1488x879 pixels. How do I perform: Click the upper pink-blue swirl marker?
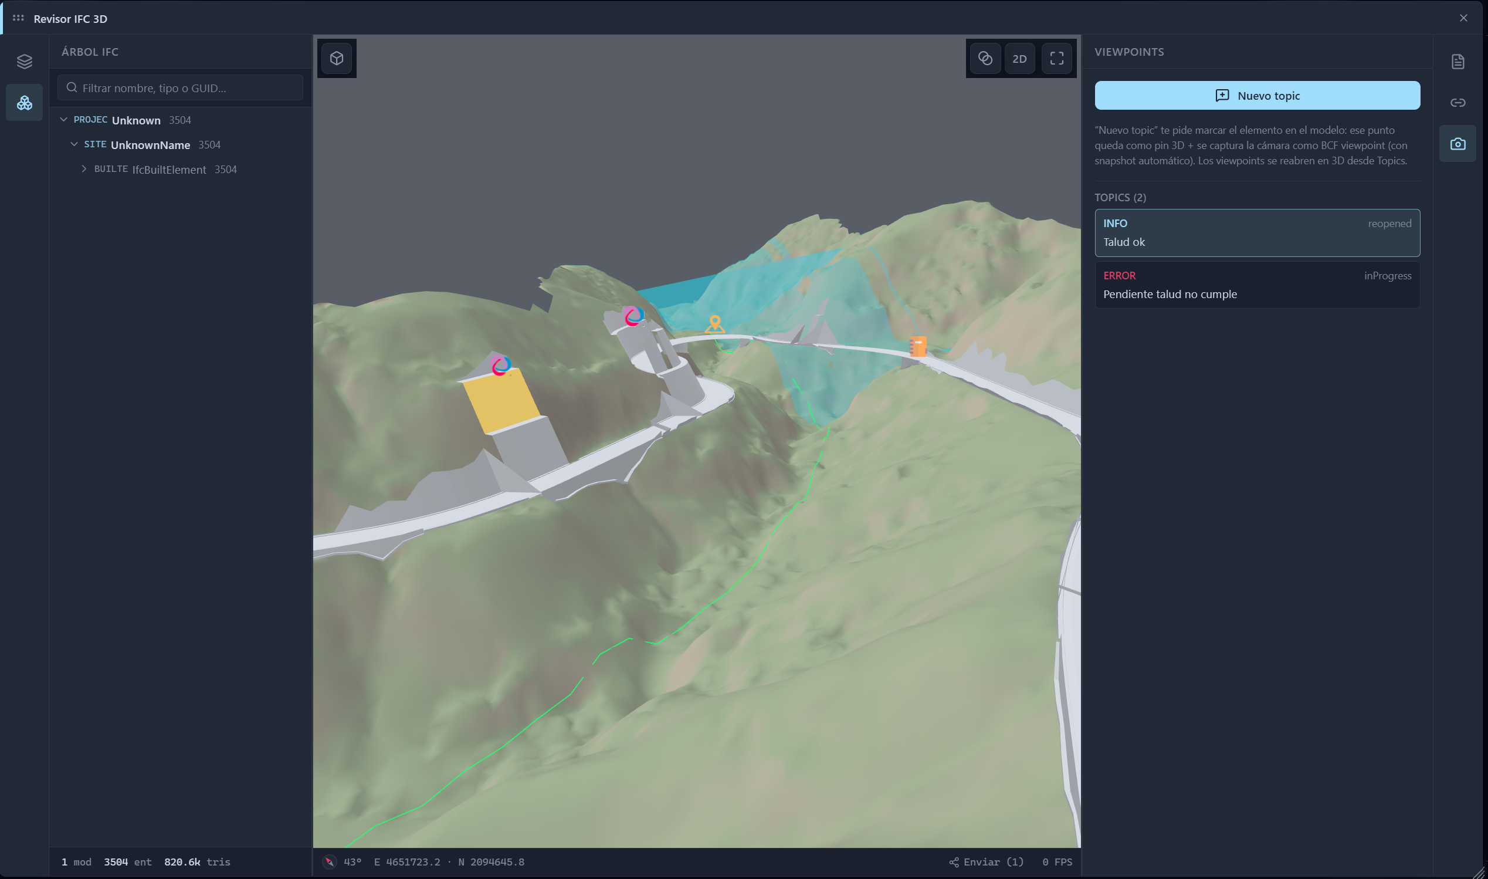pos(633,316)
